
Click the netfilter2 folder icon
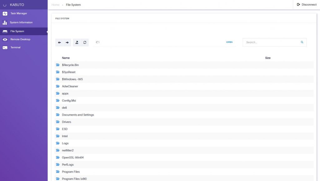point(58,150)
